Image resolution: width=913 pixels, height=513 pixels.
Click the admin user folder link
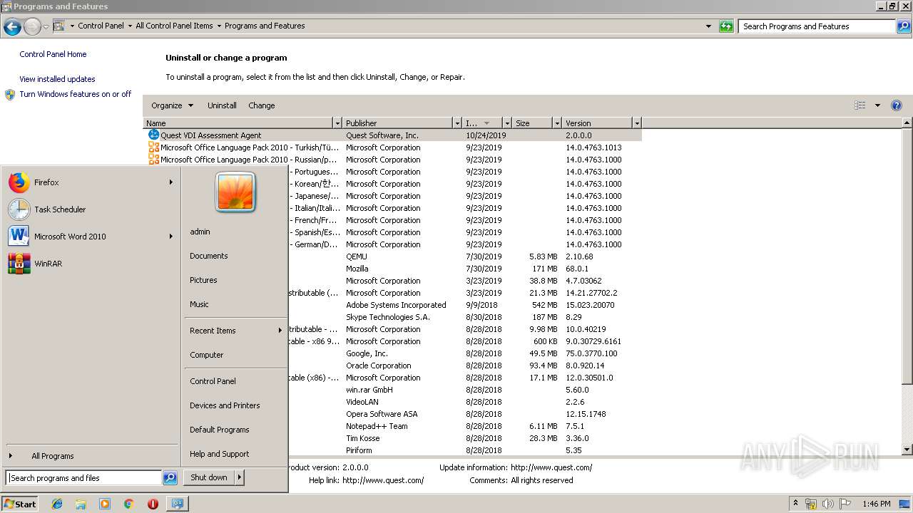pyautogui.click(x=200, y=232)
